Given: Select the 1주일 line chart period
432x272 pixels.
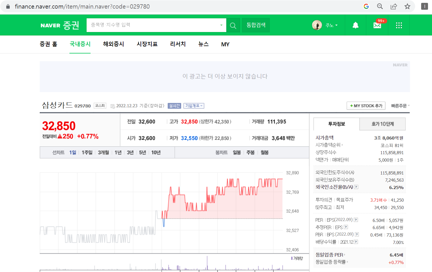Looking at the screenshot, I should (87, 152).
